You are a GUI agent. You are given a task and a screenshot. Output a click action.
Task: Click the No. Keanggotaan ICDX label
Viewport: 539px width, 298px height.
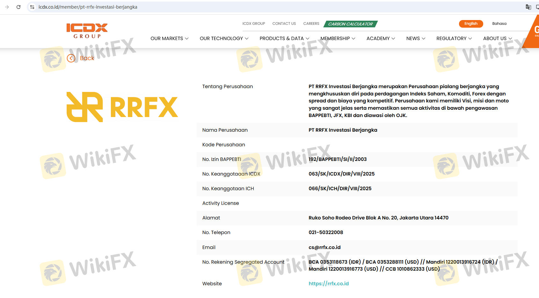pos(231,174)
